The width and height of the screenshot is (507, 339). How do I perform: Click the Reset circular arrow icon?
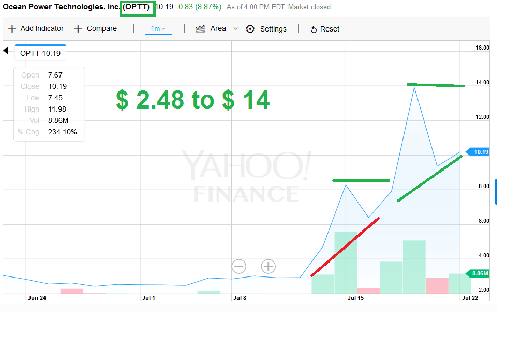[314, 29]
